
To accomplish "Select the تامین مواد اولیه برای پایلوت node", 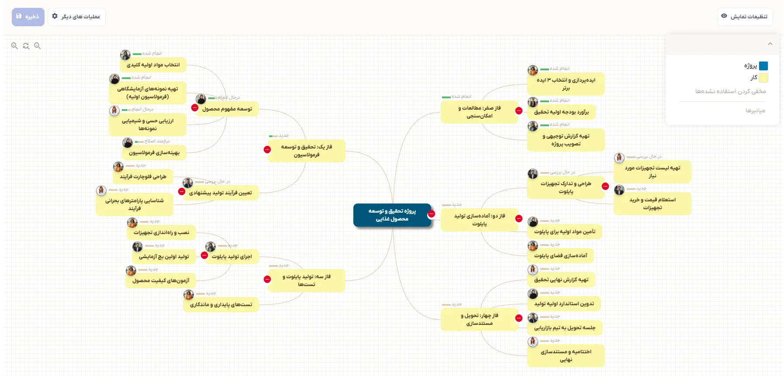I will click(x=565, y=232).
